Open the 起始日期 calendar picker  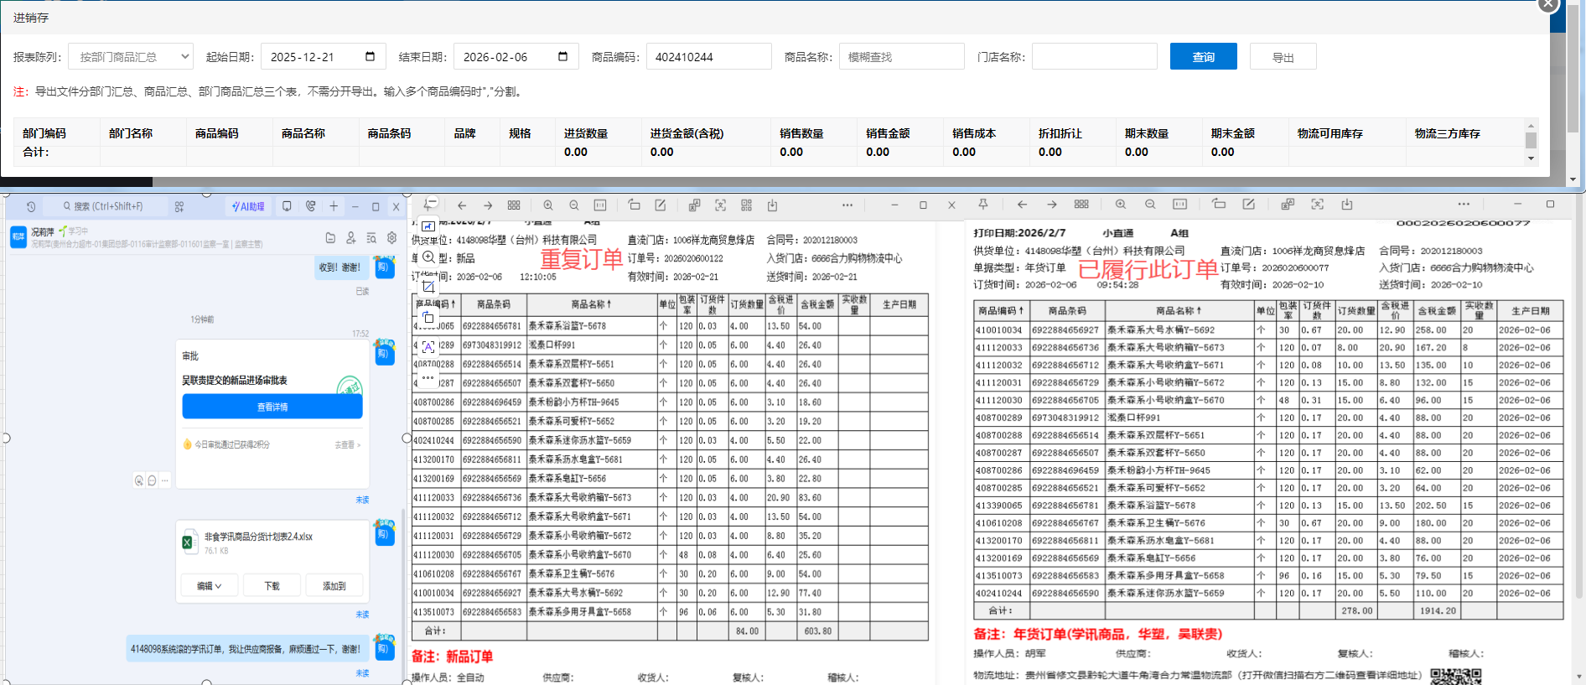(370, 57)
